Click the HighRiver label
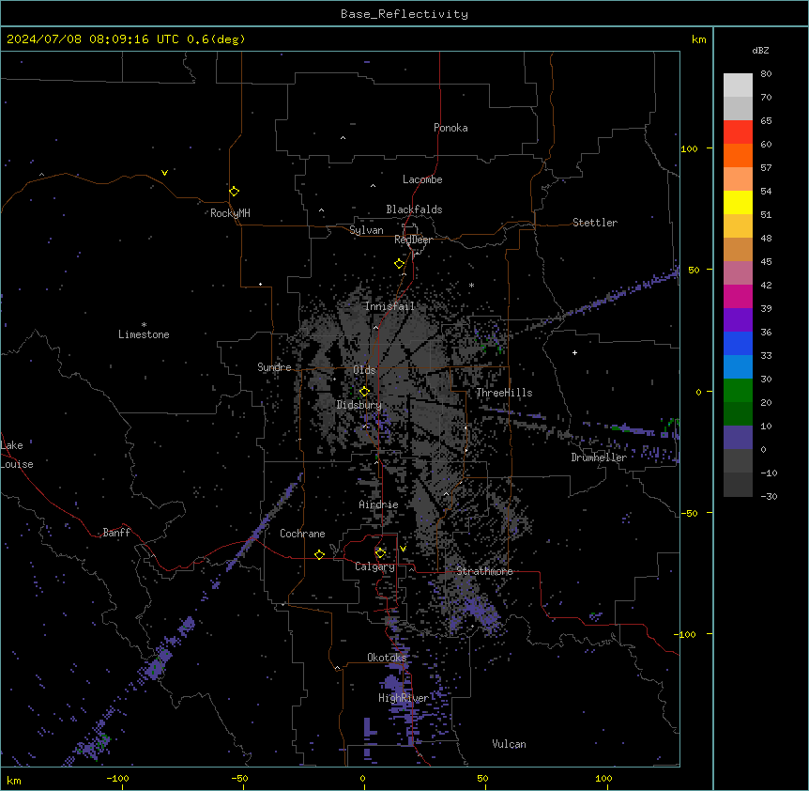The image size is (809, 791). coord(404,698)
